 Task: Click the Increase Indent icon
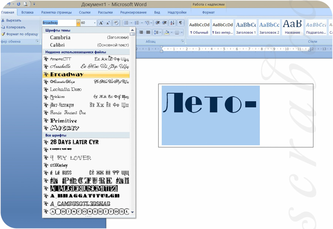[x=165, y=23]
